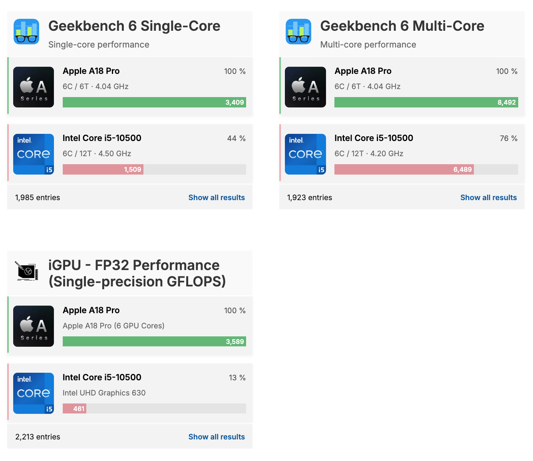Click the Geekbench 6 Multi-Core logo icon

[x=298, y=32]
